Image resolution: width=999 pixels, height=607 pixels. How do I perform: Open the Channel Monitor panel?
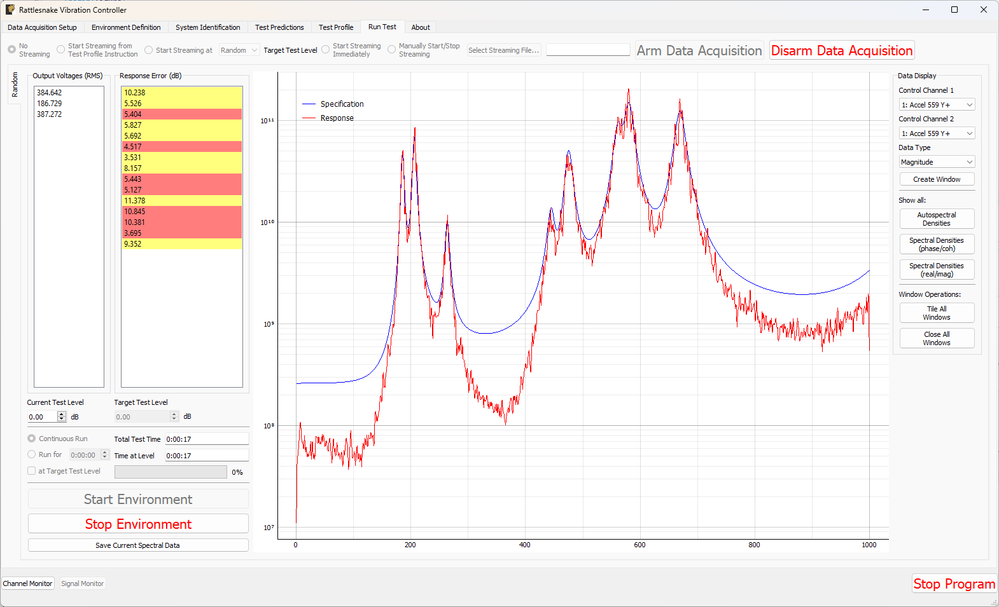(28, 583)
